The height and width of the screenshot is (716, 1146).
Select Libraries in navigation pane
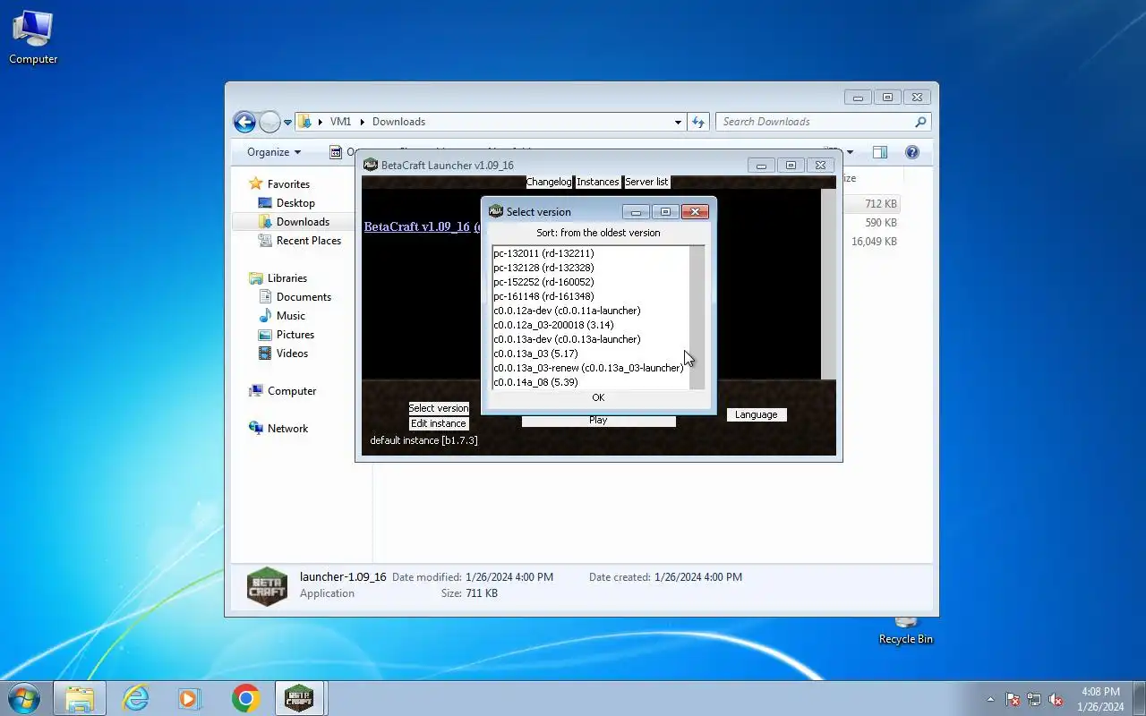point(286,278)
